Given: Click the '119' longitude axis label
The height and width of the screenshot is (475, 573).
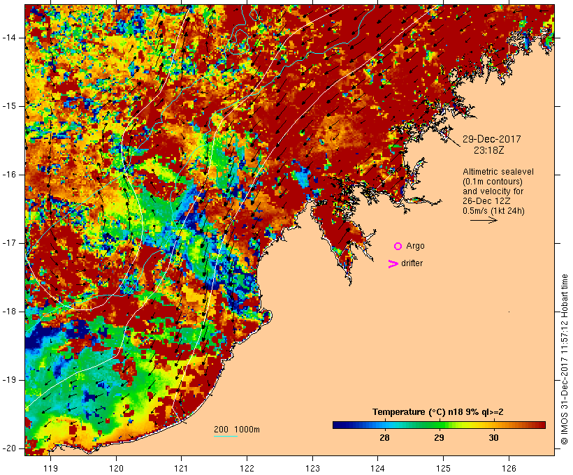Looking at the screenshot, I should coord(51,468).
